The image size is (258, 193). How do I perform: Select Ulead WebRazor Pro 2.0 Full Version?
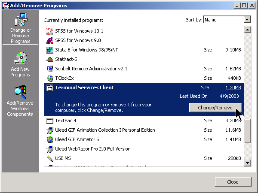click(92, 149)
